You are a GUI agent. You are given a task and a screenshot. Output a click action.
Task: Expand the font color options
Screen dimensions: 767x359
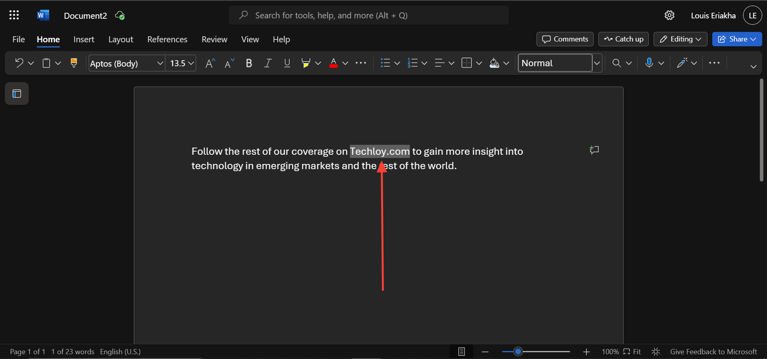[x=346, y=64]
